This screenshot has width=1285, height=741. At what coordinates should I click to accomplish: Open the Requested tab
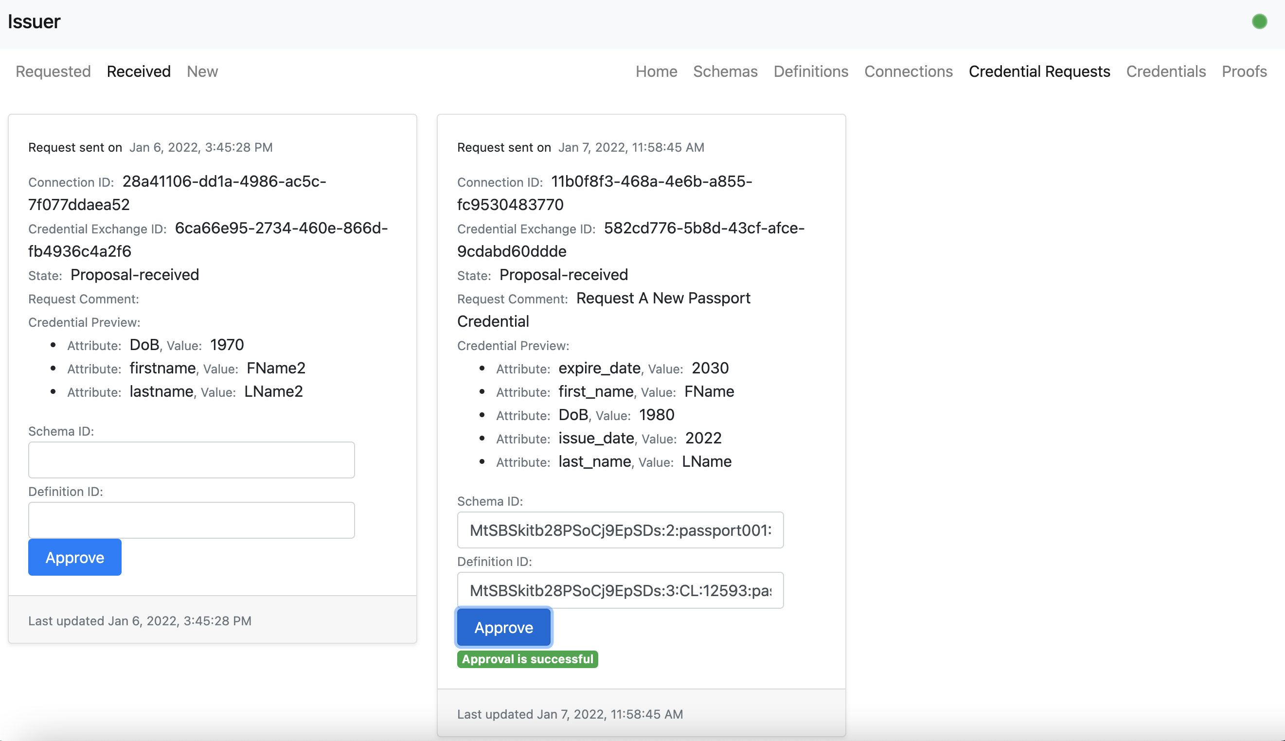pos(53,71)
